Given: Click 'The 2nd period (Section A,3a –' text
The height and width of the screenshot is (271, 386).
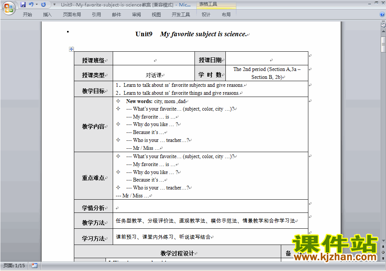Looking at the screenshot, I should (267, 69).
